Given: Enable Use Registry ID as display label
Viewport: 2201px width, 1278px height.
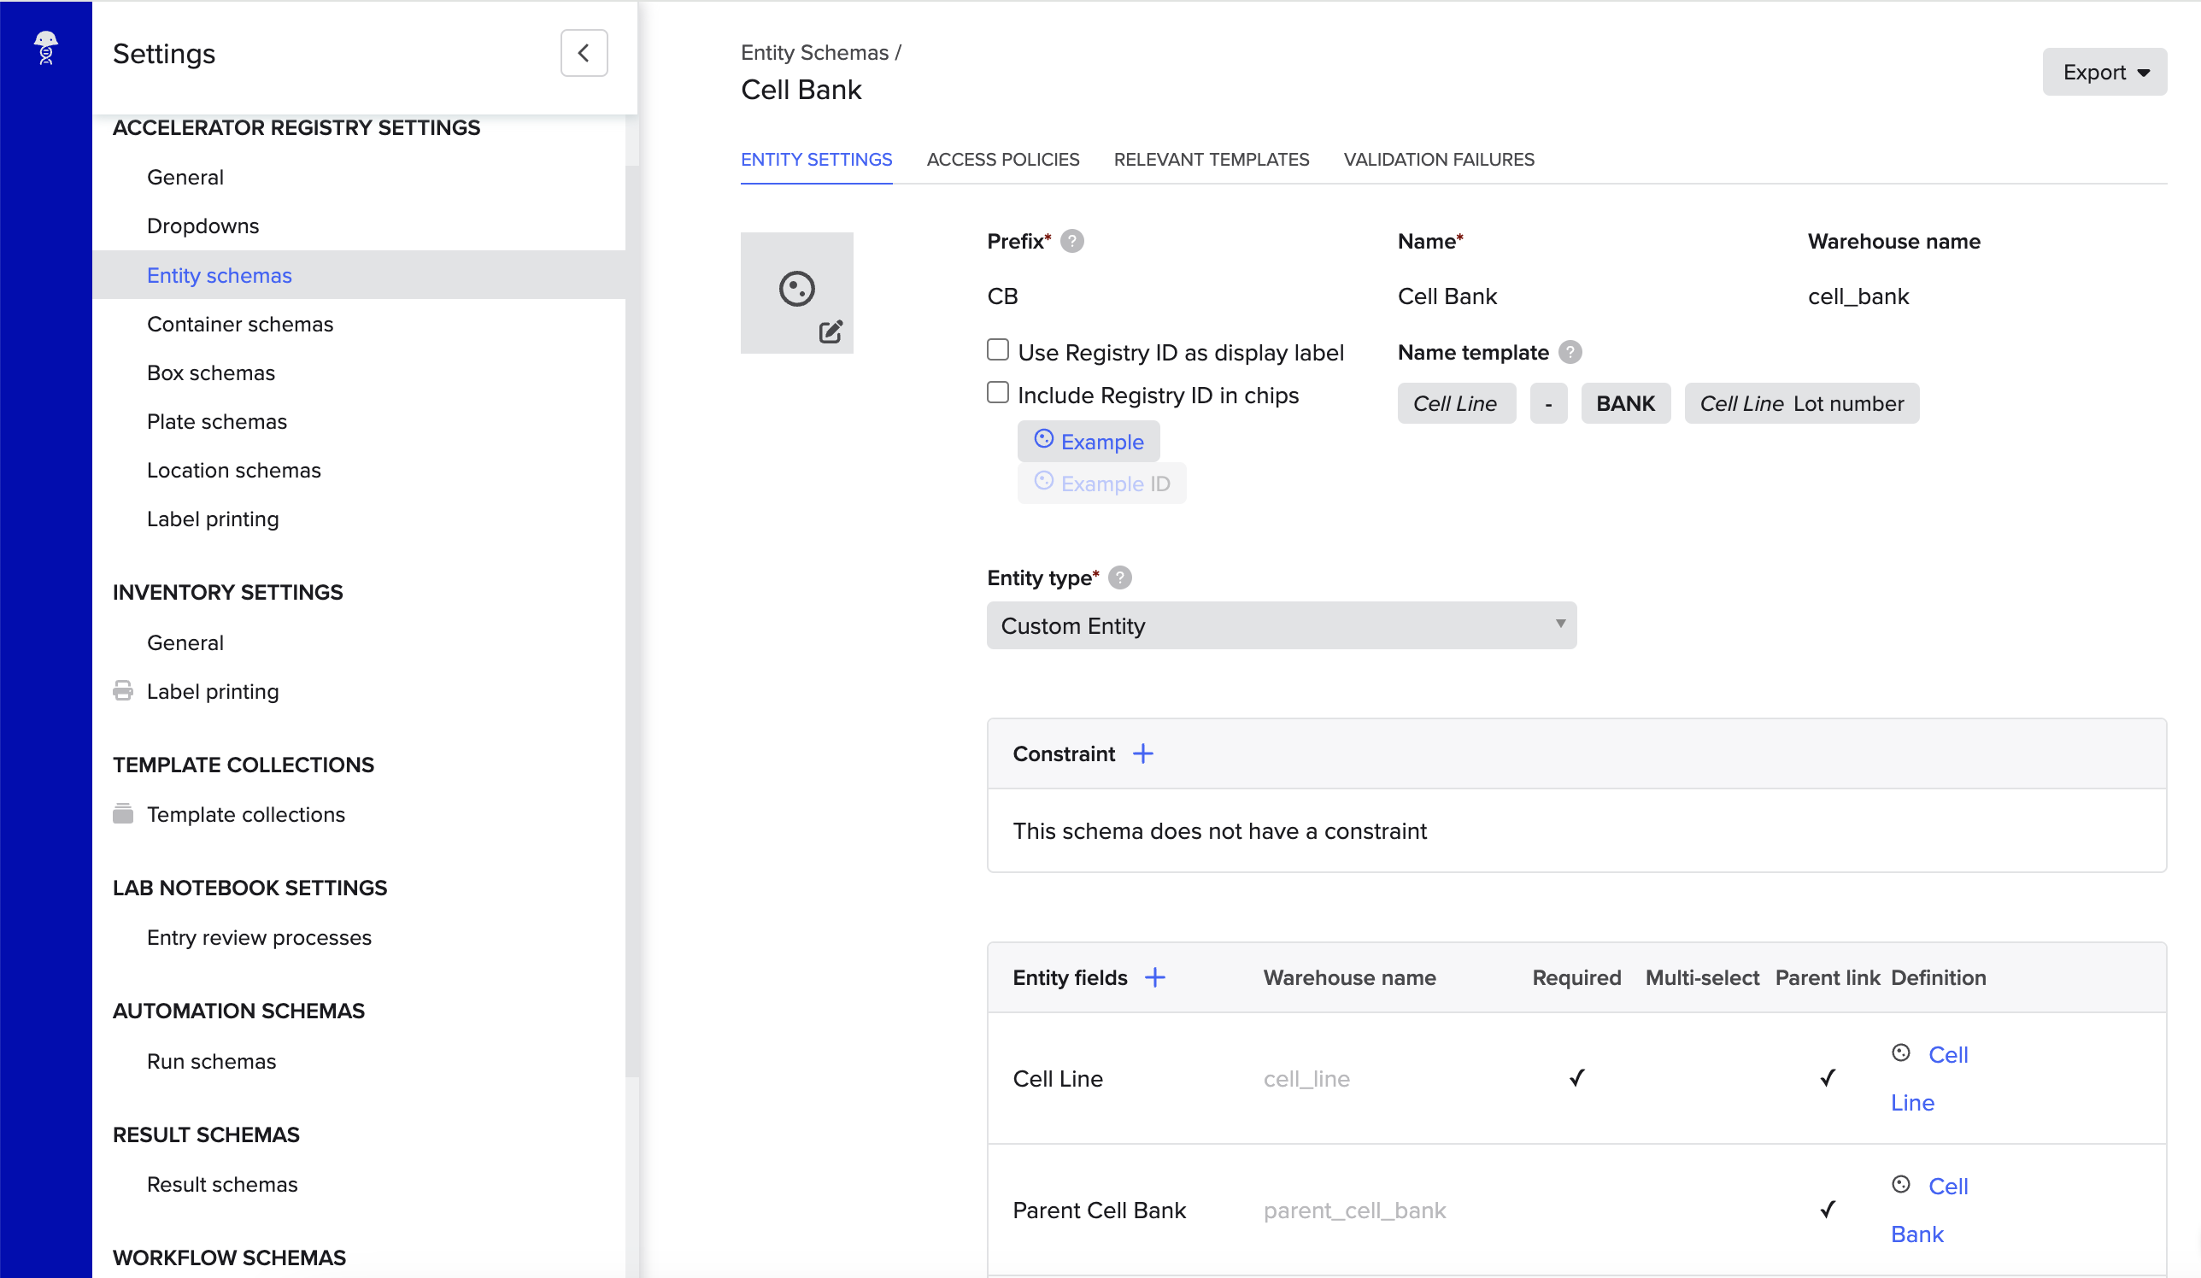Looking at the screenshot, I should tap(997, 350).
